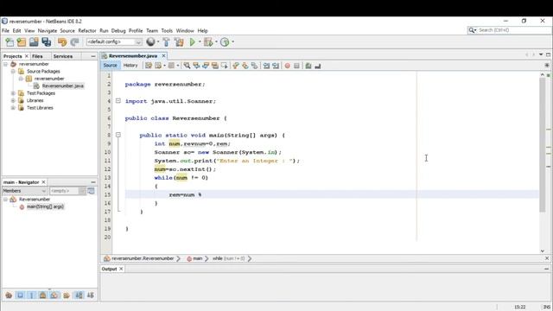
Task: Click the red Start Macro Recording icon
Action: tap(287, 66)
